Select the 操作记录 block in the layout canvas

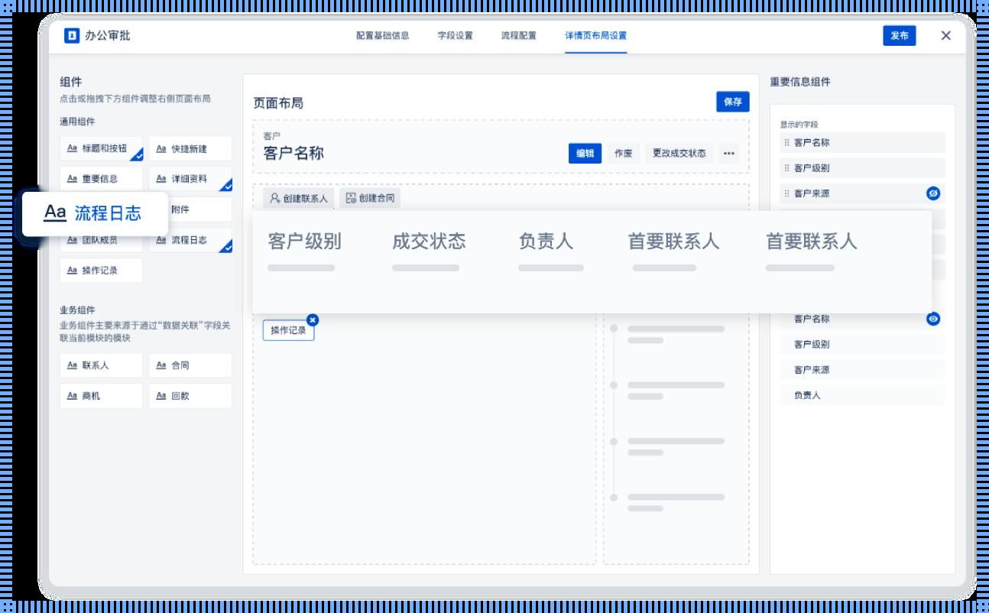coord(288,330)
